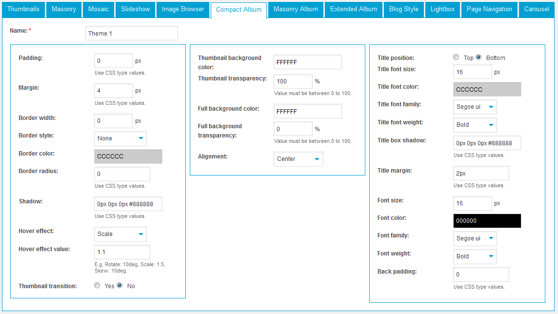Expand the Hover effect dropdown
Viewport: 558px width, 314px height.
pyautogui.click(x=120, y=234)
